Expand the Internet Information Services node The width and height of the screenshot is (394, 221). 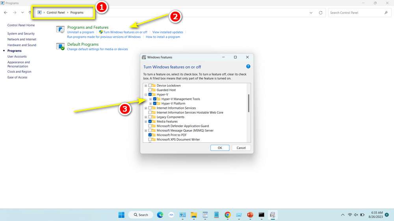[x=146, y=108]
